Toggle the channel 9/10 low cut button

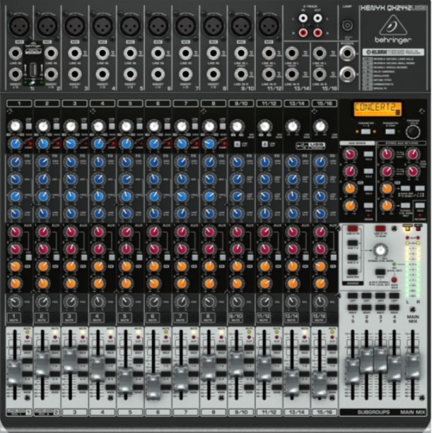237,144
